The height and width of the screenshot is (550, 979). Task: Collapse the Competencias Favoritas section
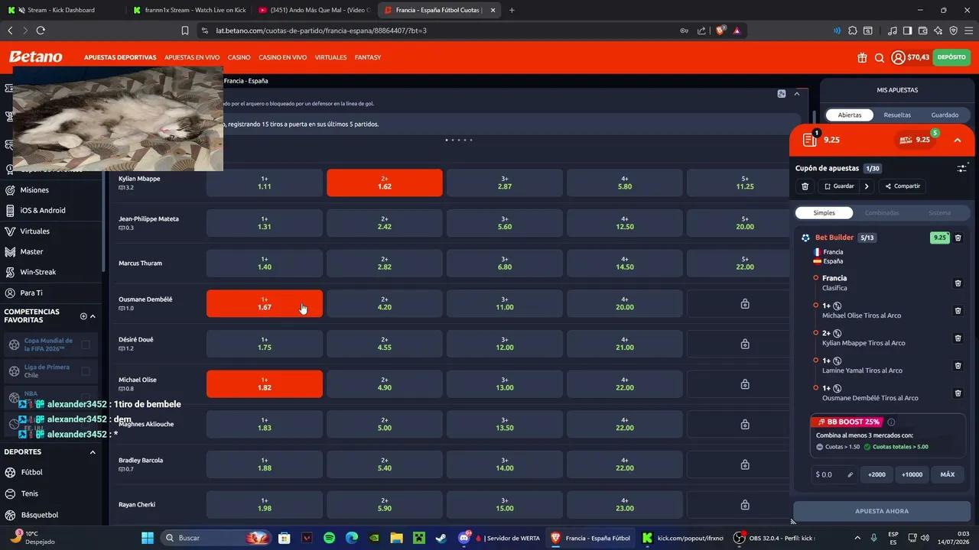pyautogui.click(x=93, y=316)
